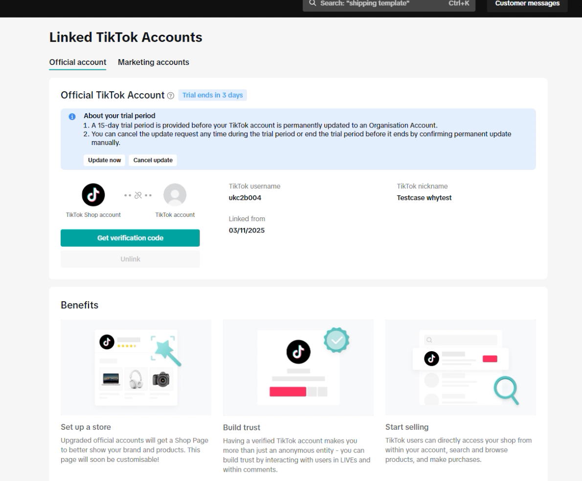Select the Official account tab
This screenshot has width=582, height=481.
(x=78, y=63)
